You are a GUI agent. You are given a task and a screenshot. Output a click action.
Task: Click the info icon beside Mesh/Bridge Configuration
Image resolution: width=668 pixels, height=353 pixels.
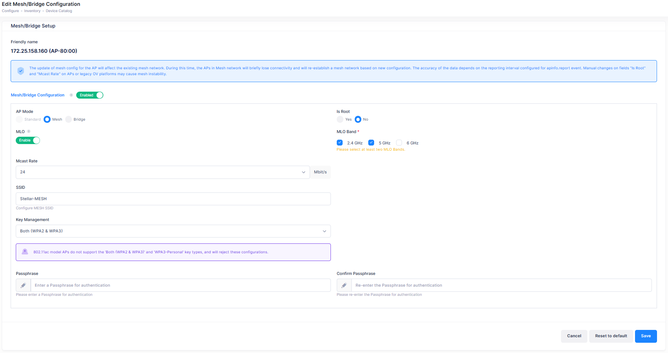point(71,95)
